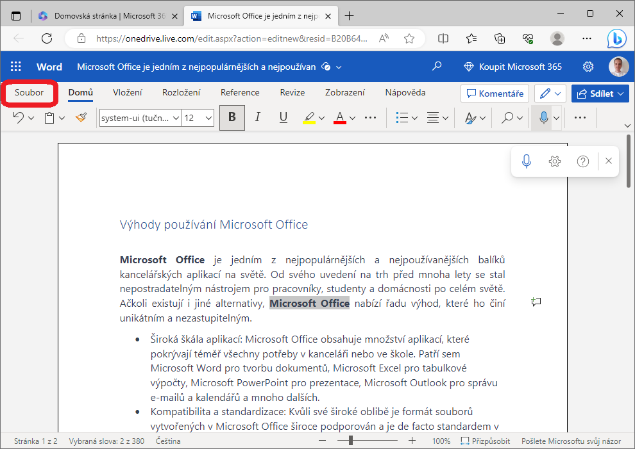This screenshot has width=635, height=449.
Task: Switch to the Vložení tab
Action: [x=128, y=93]
